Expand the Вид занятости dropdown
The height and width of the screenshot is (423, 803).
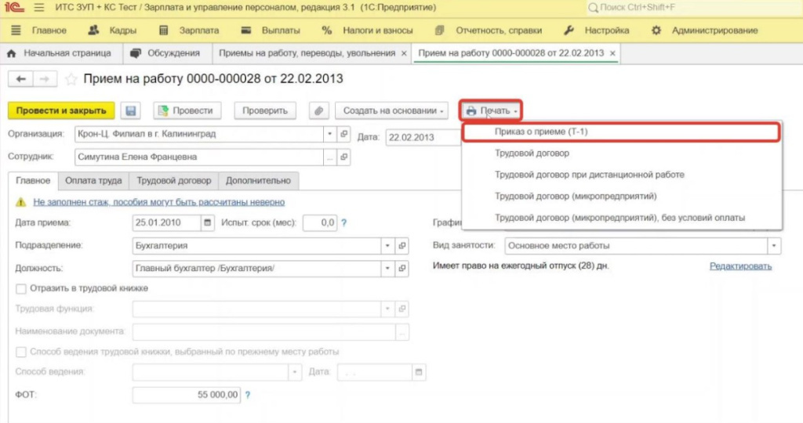[x=775, y=246]
